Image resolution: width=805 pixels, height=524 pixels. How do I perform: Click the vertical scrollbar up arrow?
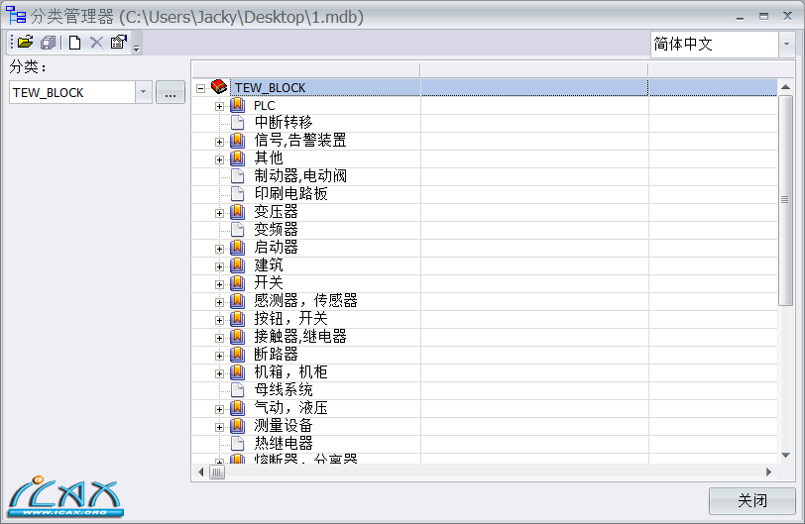click(785, 86)
